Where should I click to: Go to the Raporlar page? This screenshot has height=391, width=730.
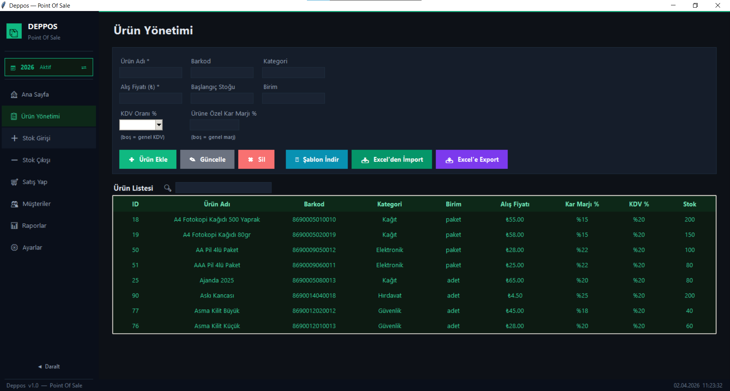pyautogui.click(x=34, y=226)
